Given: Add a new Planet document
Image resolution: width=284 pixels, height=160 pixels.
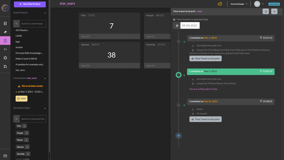Looking at the screenshot, I should click(26, 140).
